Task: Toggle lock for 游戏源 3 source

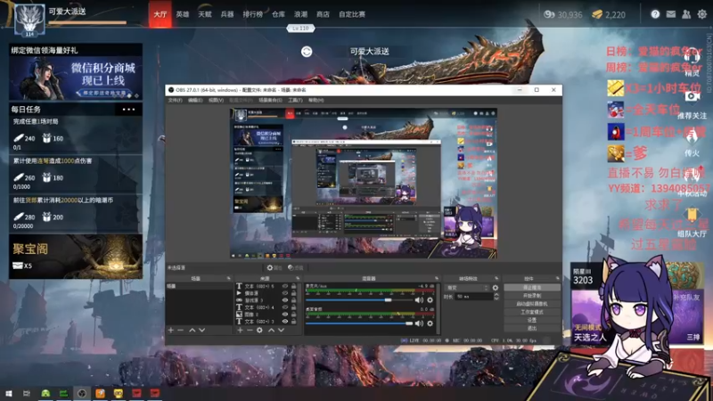Action: point(294,300)
